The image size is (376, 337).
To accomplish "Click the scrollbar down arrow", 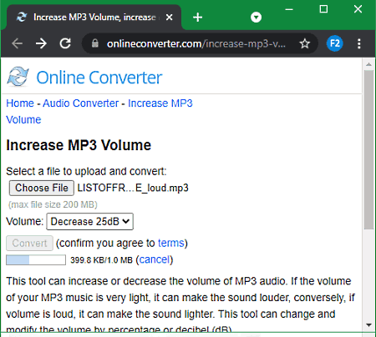I will tap(369, 324).
